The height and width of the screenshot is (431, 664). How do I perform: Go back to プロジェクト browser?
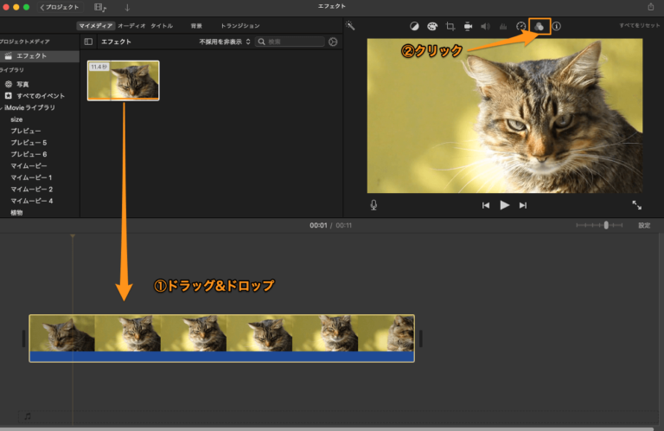coord(60,7)
